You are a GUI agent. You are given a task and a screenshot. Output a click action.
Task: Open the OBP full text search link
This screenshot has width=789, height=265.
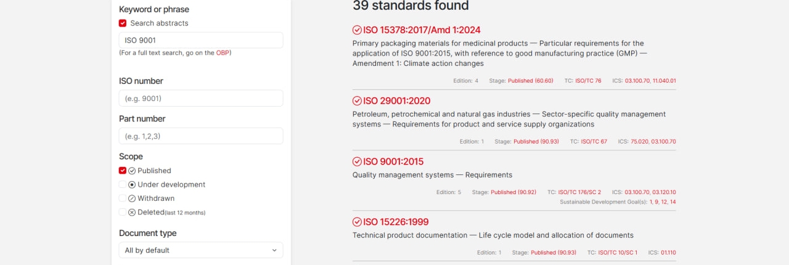point(223,53)
